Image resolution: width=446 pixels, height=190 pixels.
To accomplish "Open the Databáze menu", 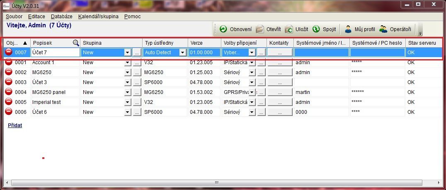I will (61, 17).
